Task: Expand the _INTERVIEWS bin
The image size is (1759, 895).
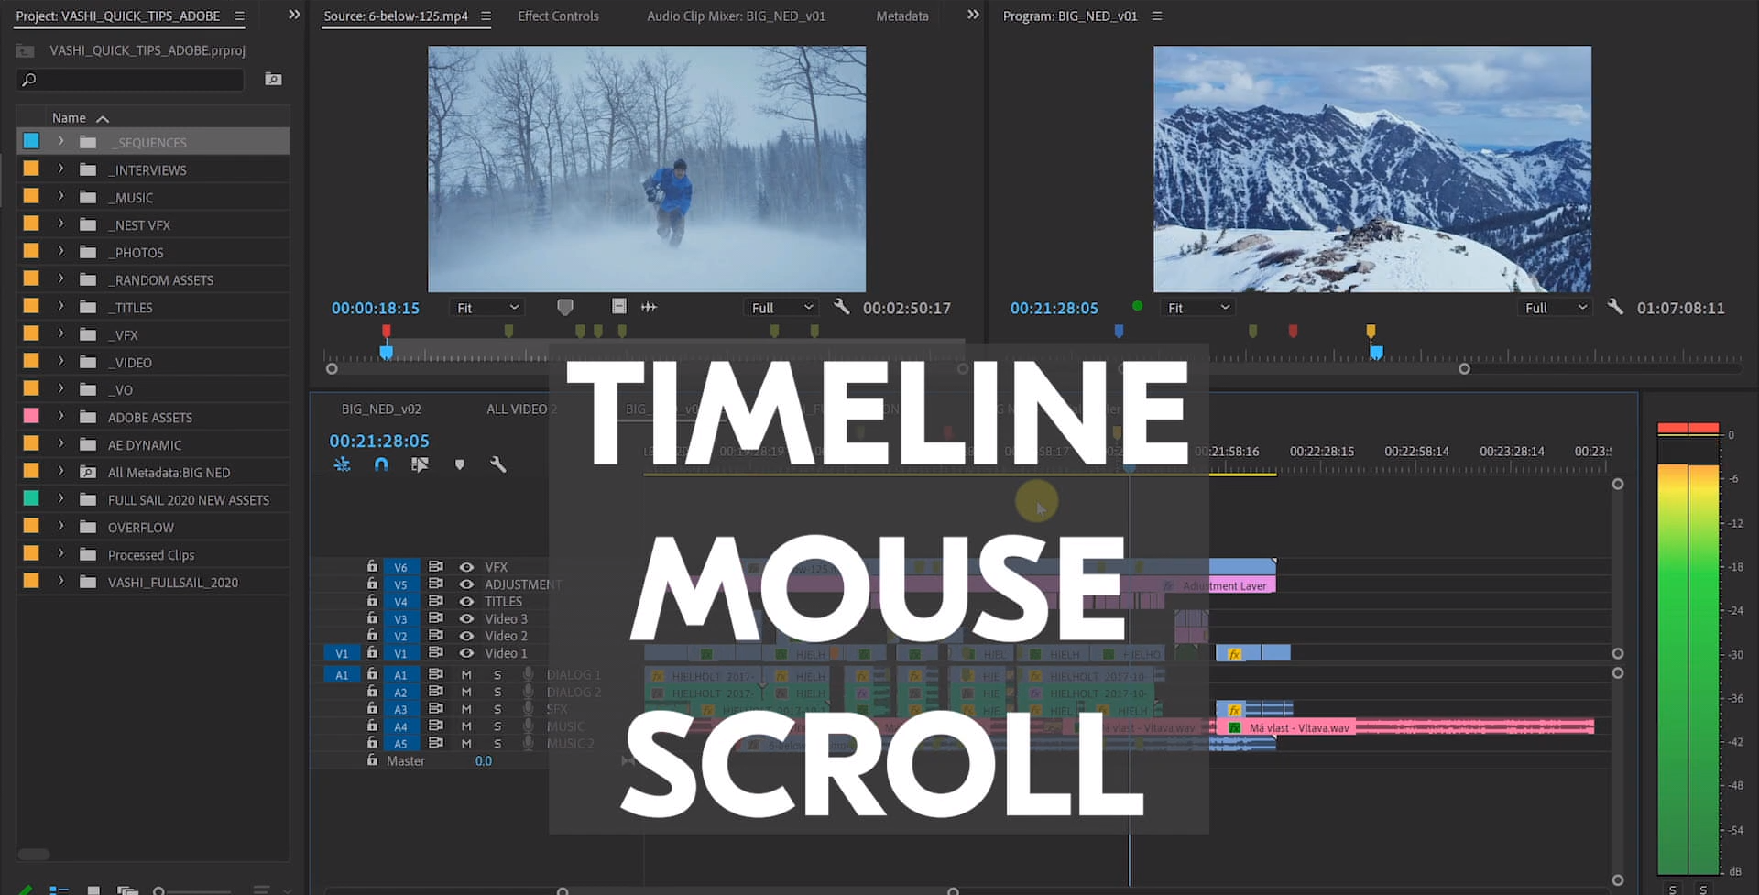Action: 60,169
